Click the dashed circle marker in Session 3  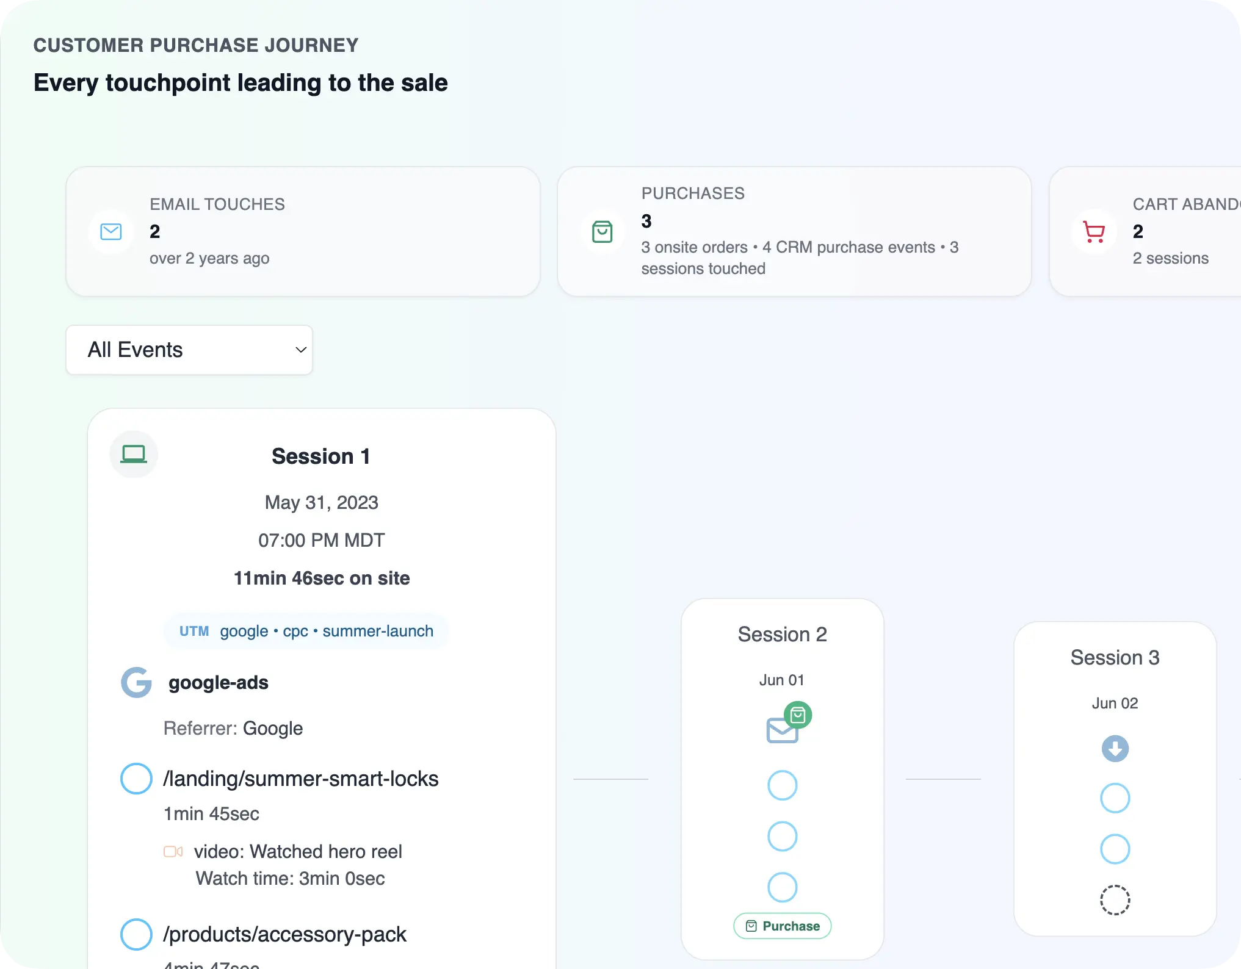coord(1115,900)
